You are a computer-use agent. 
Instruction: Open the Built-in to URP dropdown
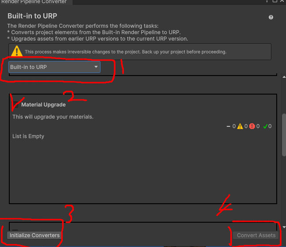point(54,67)
